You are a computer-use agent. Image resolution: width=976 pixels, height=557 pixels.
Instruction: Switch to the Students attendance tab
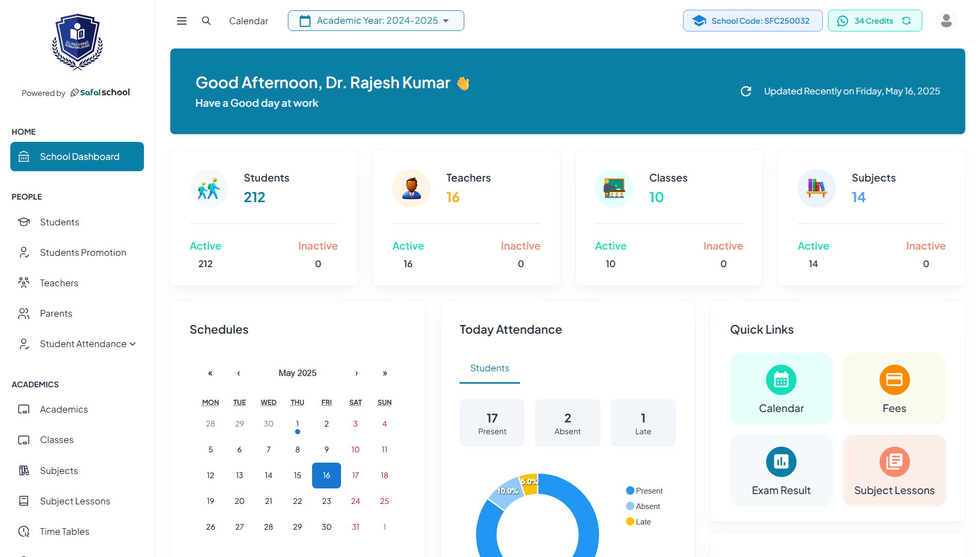pos(489,368)
